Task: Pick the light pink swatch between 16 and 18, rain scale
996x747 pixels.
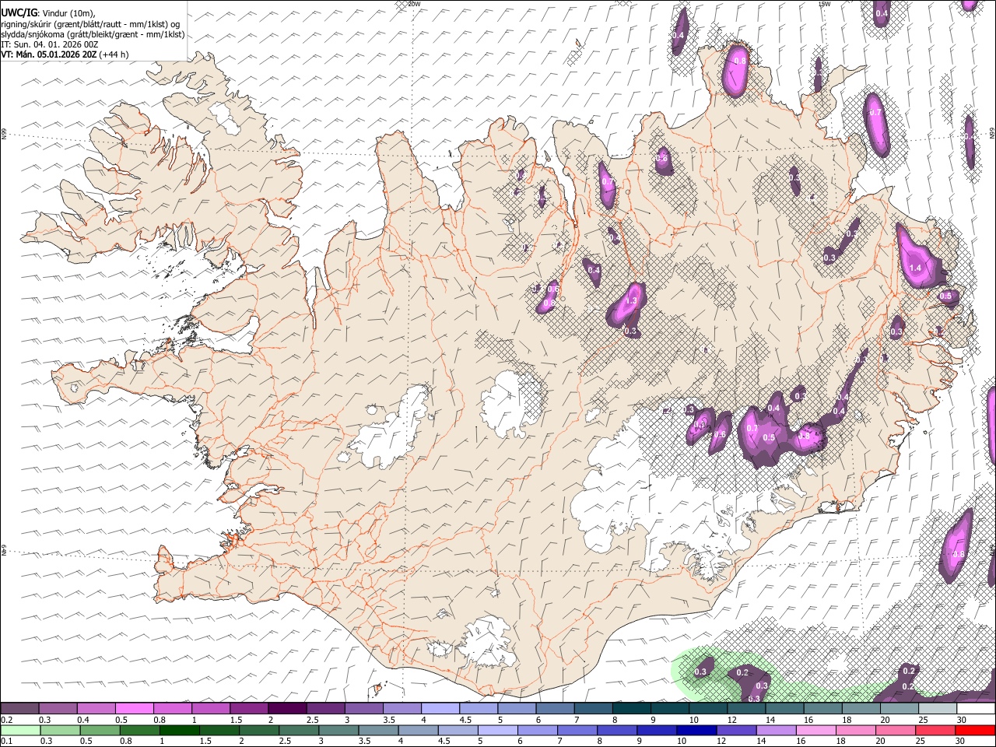Action: coord(816,731)
